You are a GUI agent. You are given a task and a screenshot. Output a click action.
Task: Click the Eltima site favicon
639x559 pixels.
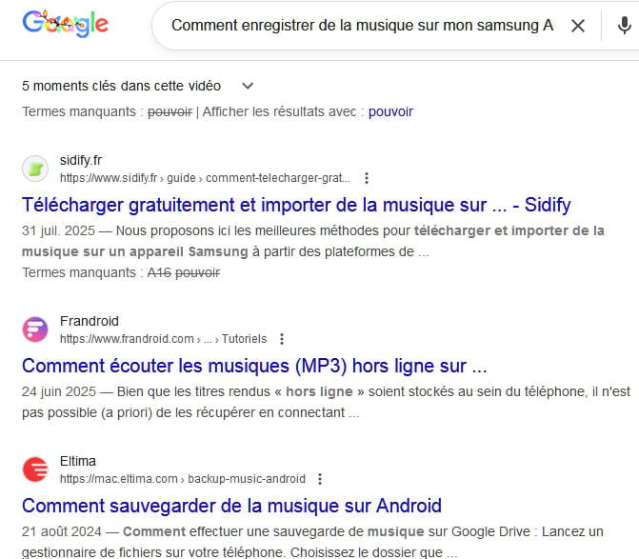tap(35, 469)
